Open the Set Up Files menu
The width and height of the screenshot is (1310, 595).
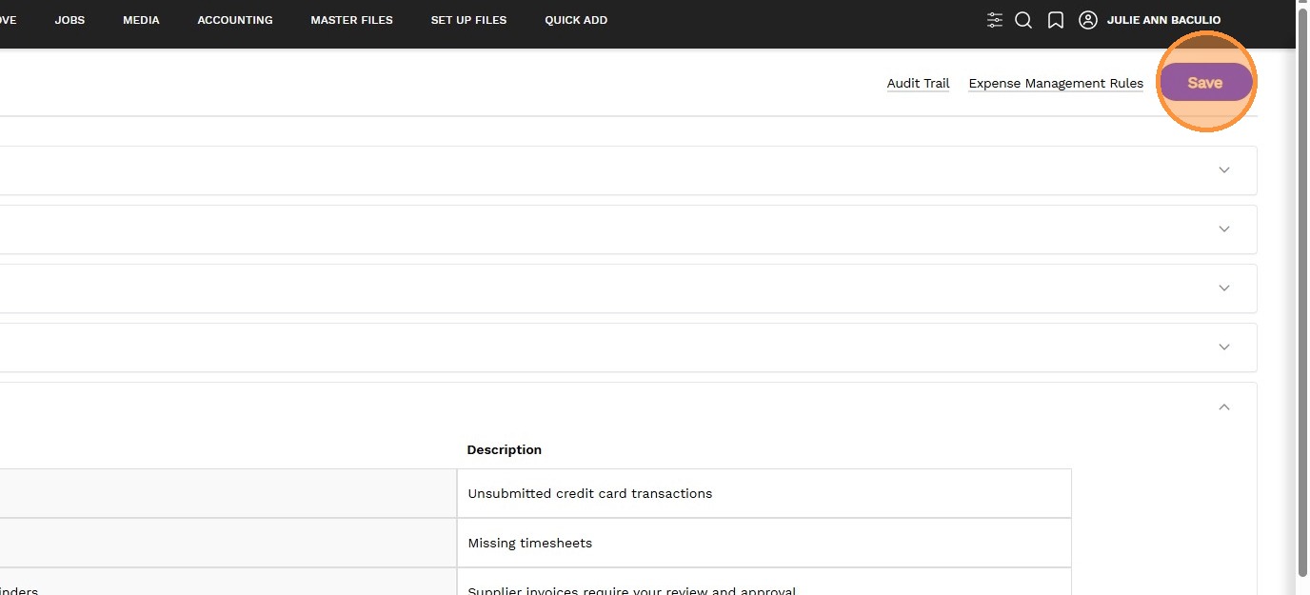click(468, 20)
